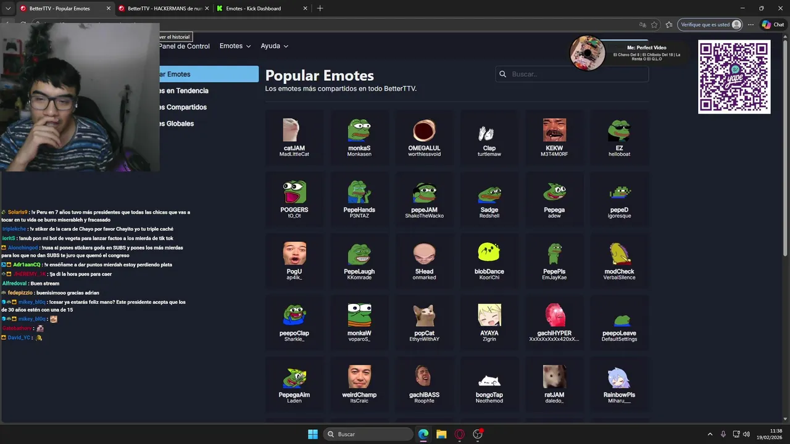Viewport: 790px width, 444px height.
Task: Open the gachiBASS emote
Action: (x=424, y=384)
